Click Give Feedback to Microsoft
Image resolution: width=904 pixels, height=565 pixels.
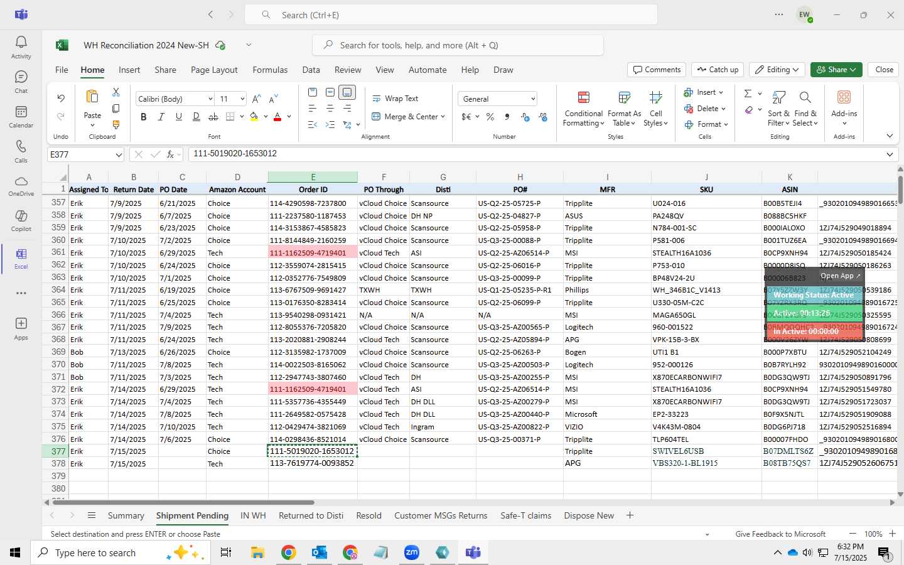click(780, 534)
